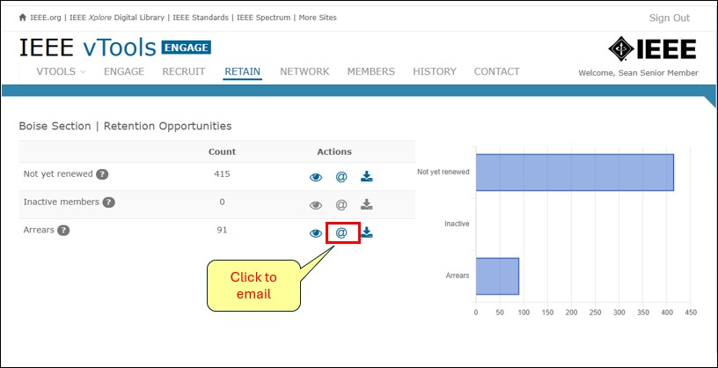The height and width of the screenshot is (368, 718).
Task: Click the ENGAGE badge in the title
Action: point(187,48)
